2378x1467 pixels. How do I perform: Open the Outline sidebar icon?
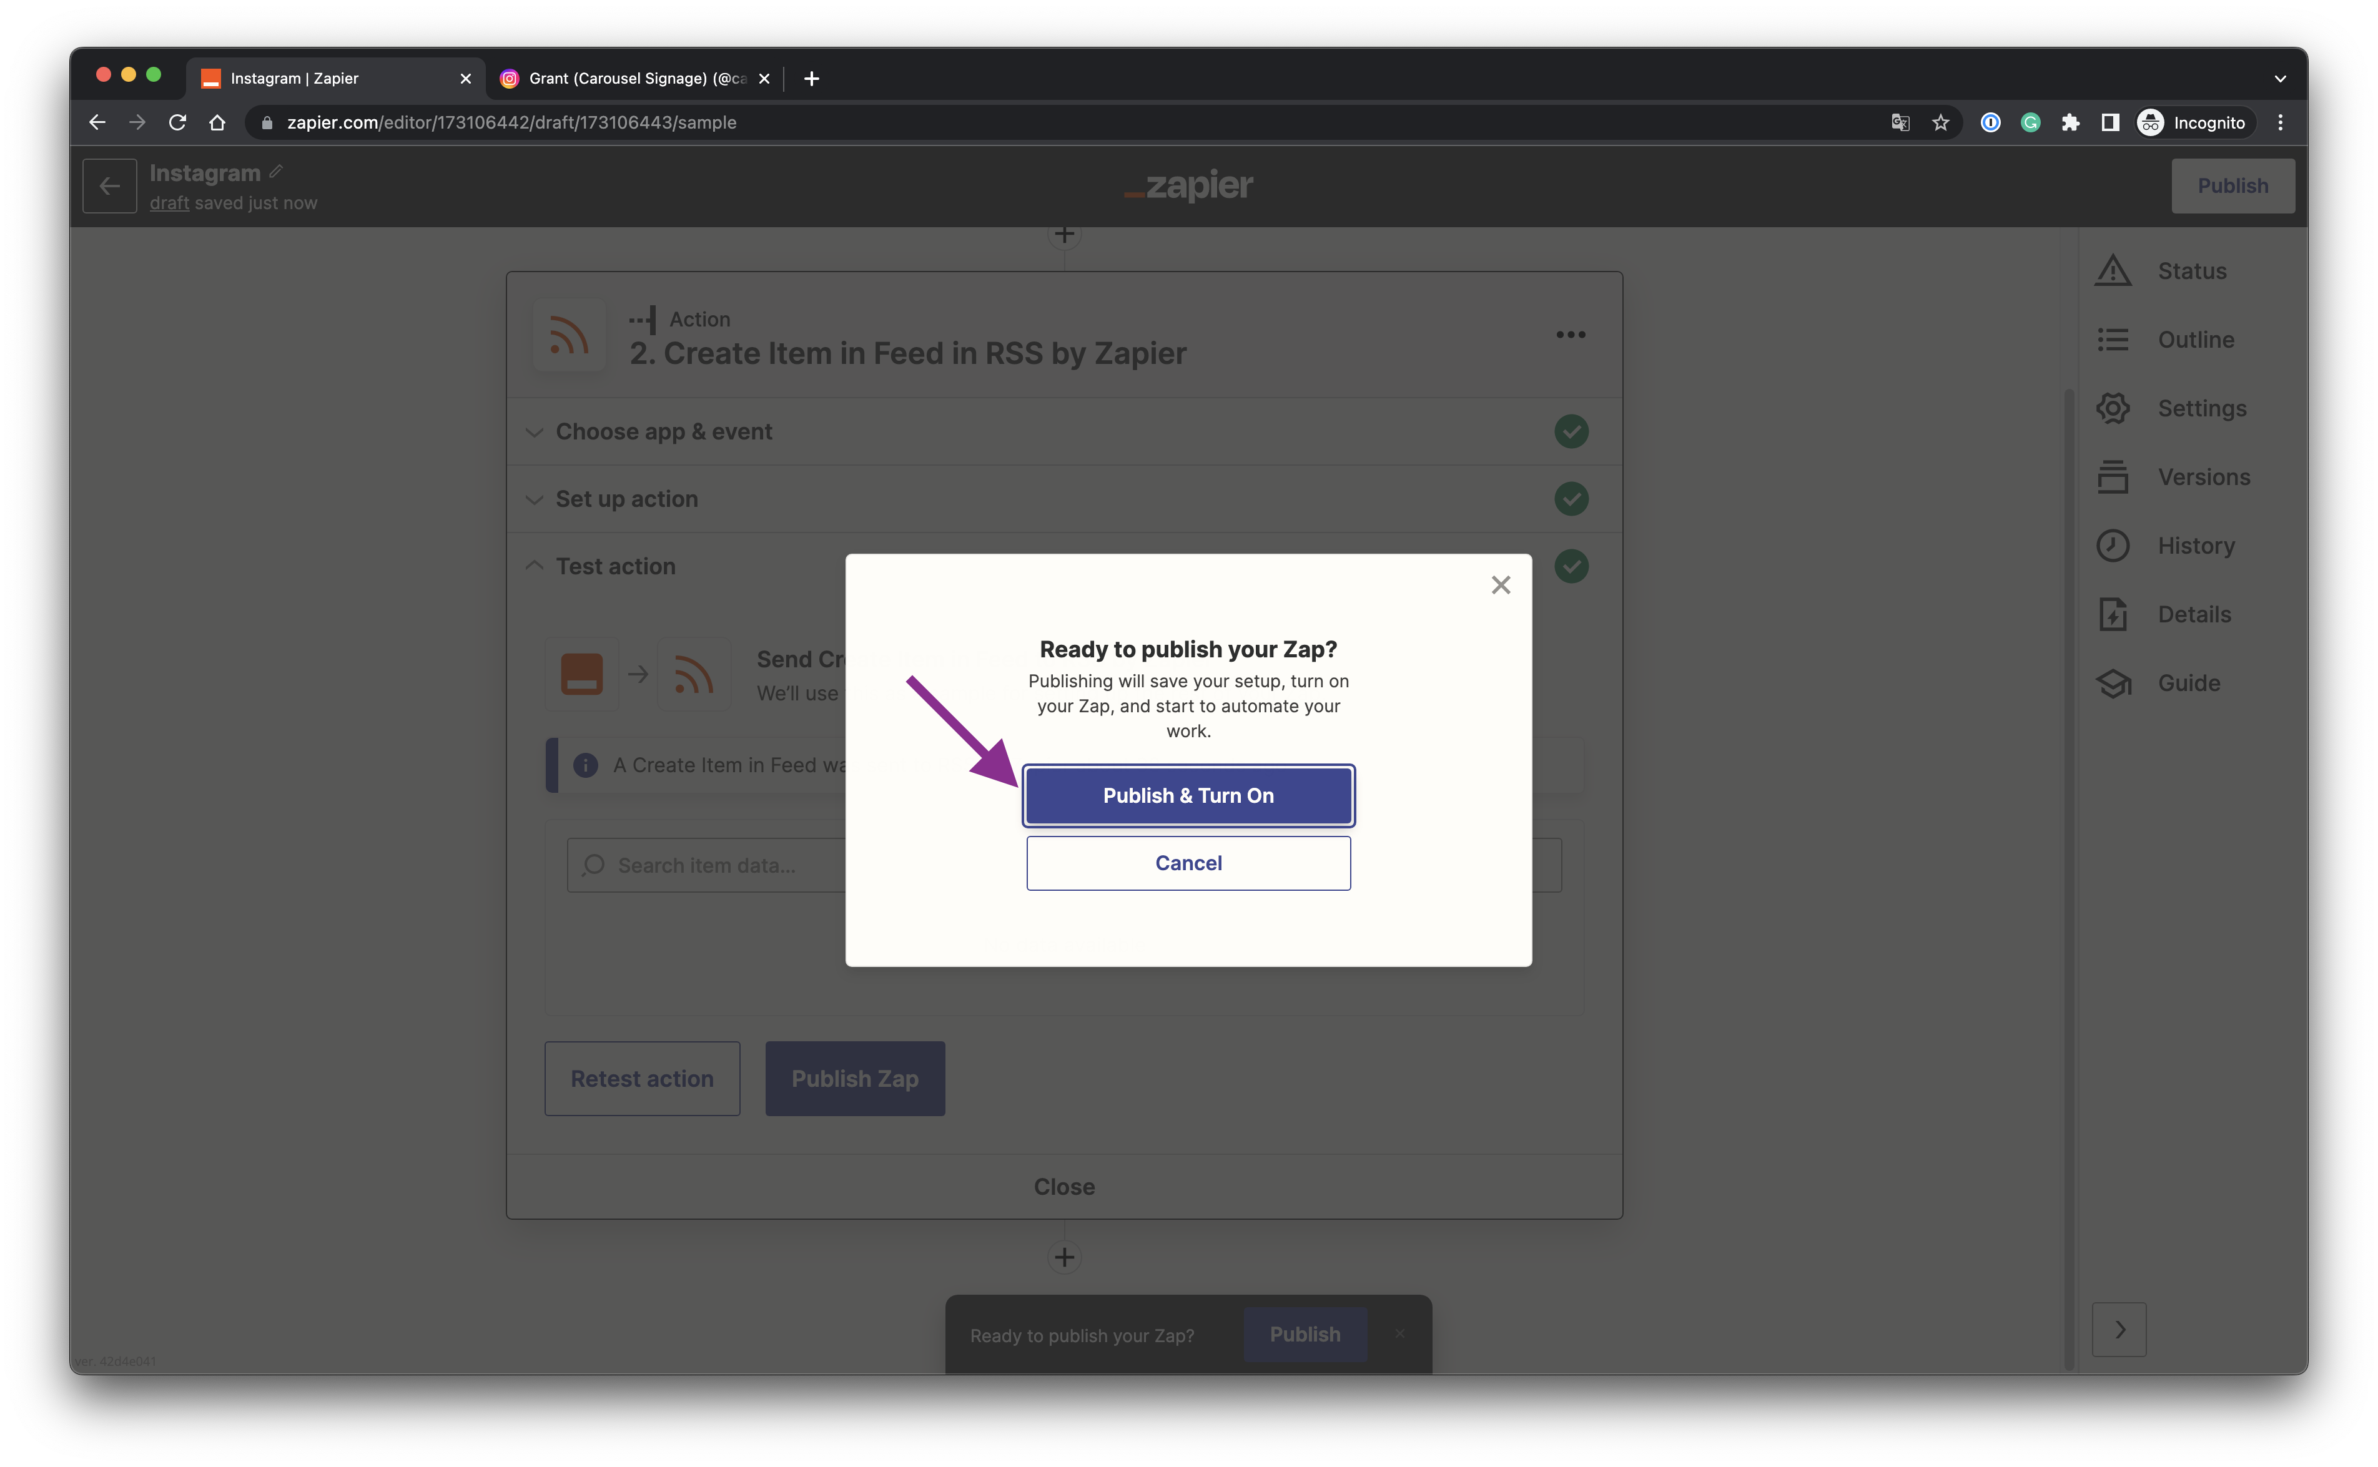[x=2112, y=340]
